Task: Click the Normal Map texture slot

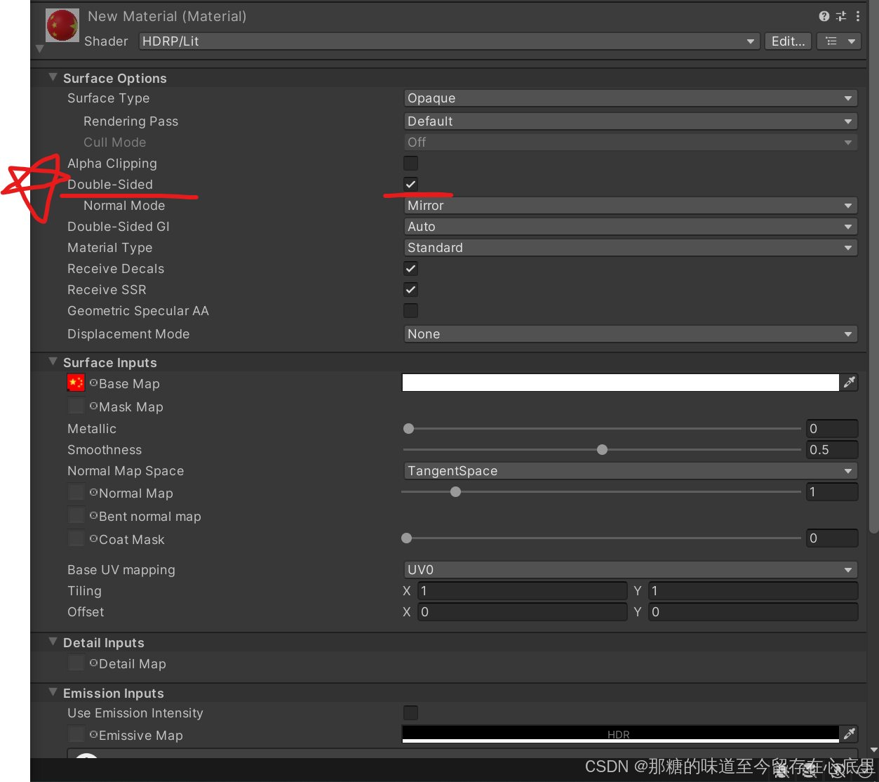Action: point(76,492)
